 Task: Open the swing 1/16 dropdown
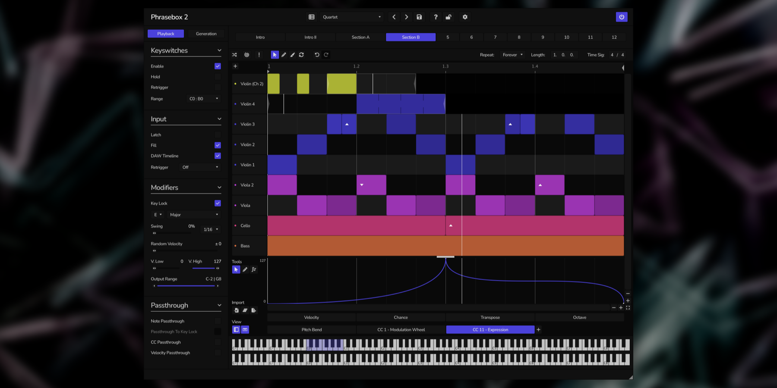211,229
